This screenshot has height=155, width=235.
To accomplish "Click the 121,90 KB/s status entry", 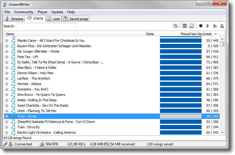I will click(x=76, y=144).
